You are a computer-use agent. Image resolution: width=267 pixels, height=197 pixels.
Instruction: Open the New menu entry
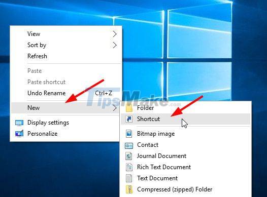click(66, 108)
